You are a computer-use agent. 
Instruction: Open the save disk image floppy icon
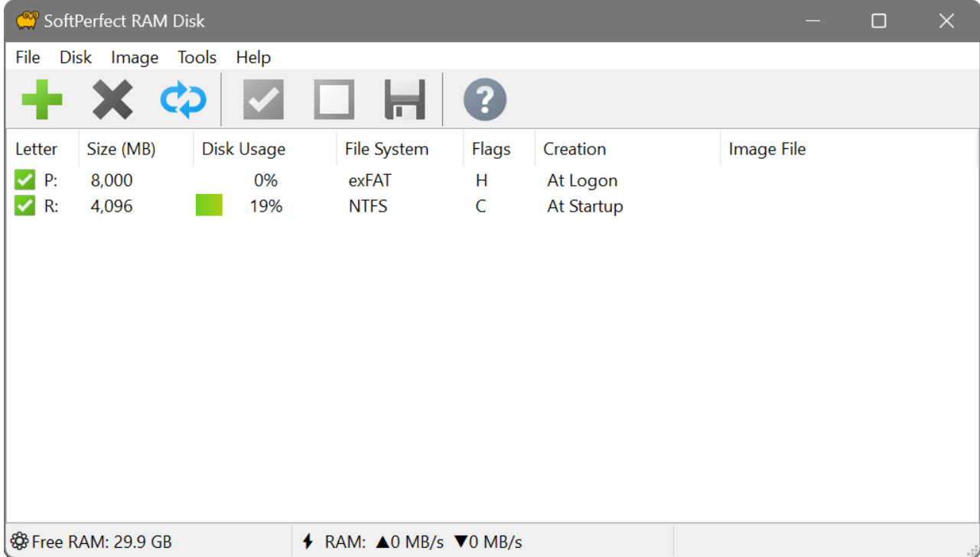(403, 99)
